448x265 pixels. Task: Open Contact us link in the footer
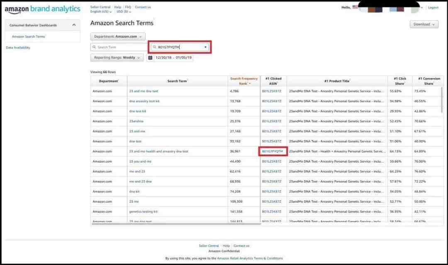click(x=241, y=246)
